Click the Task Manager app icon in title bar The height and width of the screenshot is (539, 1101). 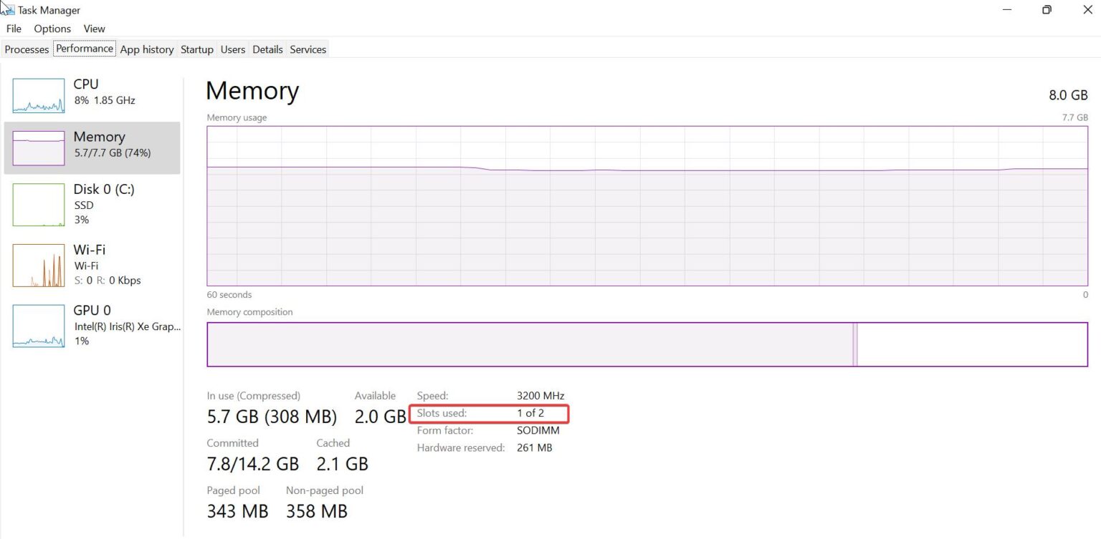tap(8, 9)
